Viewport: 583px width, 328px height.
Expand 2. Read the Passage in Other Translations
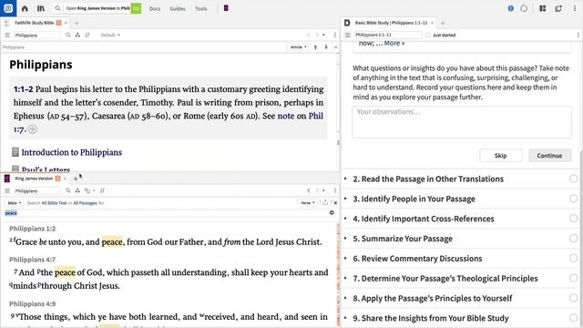tap(428, 179)
